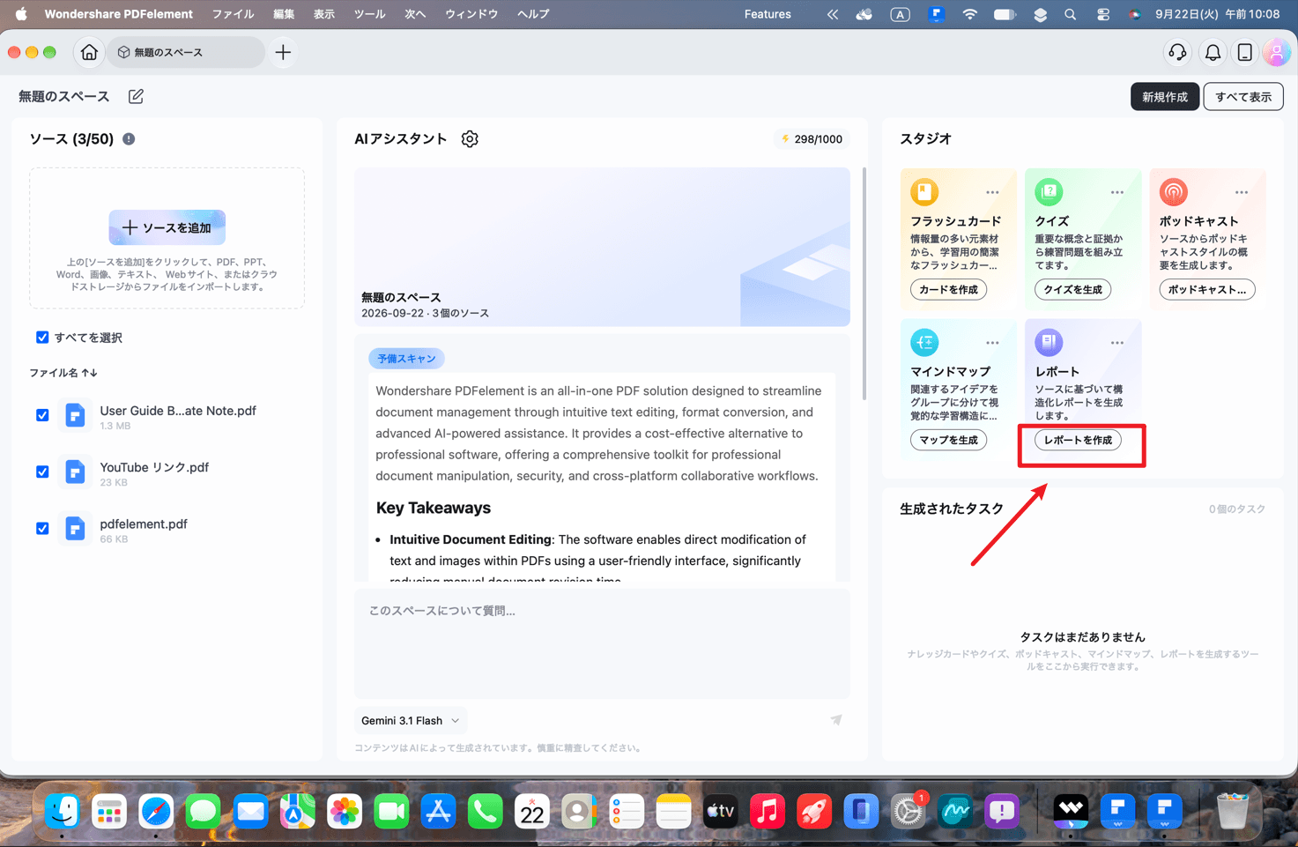Open more options on ポッドキャスト card
The image size is (1298, 847).
tap(1241, 192)
